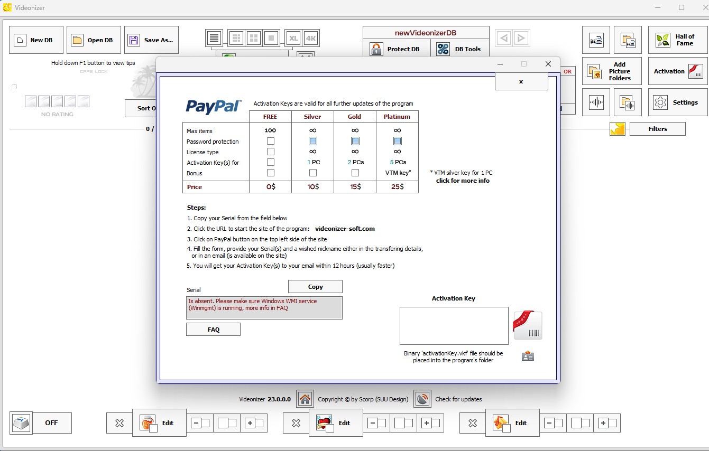
Task: Click the padlock icon on Protect DB
Action: pyautogui.click(x=376, y=49)
